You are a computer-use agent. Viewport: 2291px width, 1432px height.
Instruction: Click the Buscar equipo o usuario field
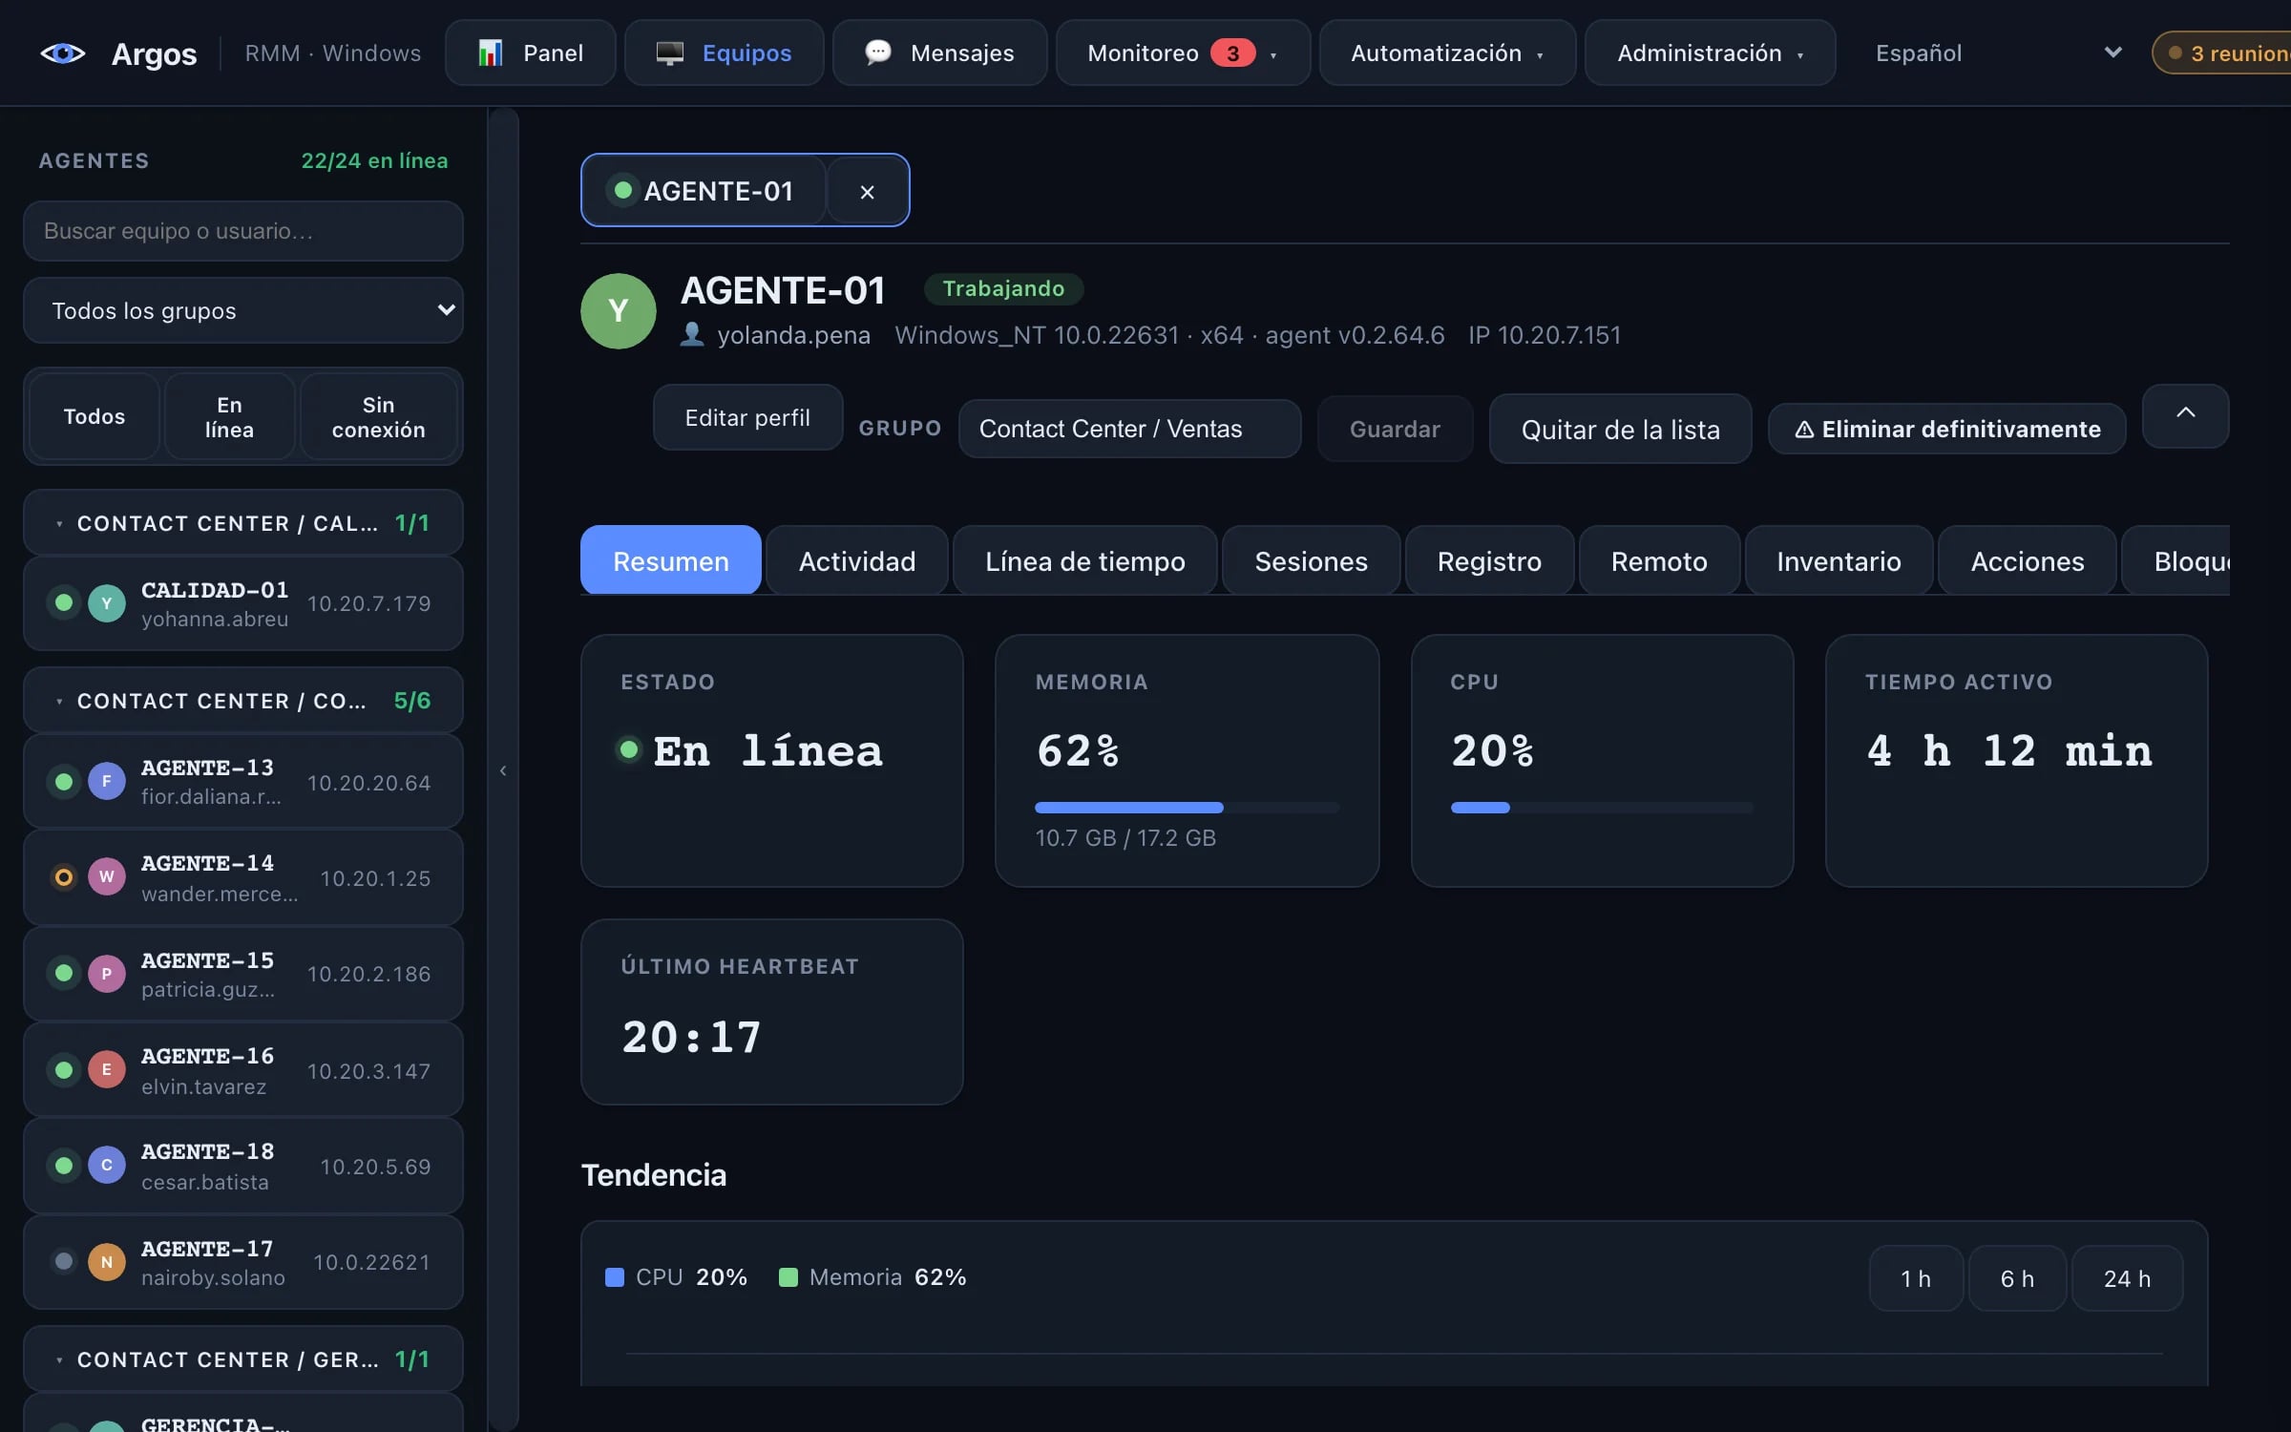pos(243,231)
